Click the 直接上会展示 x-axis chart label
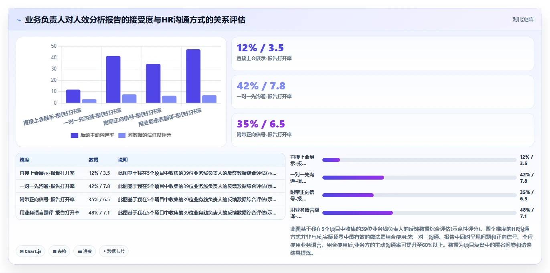550x273 pixels. tap(52, 117)
